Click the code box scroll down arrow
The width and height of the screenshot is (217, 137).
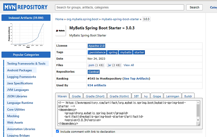[x=198, y=120]
